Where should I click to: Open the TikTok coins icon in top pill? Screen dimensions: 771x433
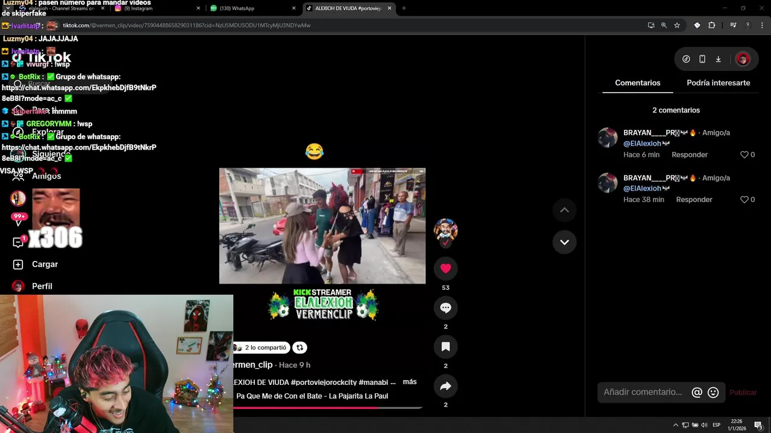coord(686,59)
